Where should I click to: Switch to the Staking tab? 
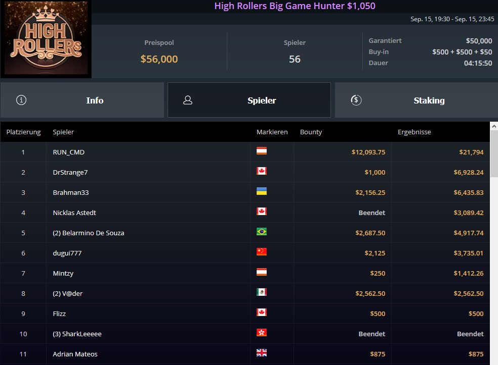tap(417, 100)
